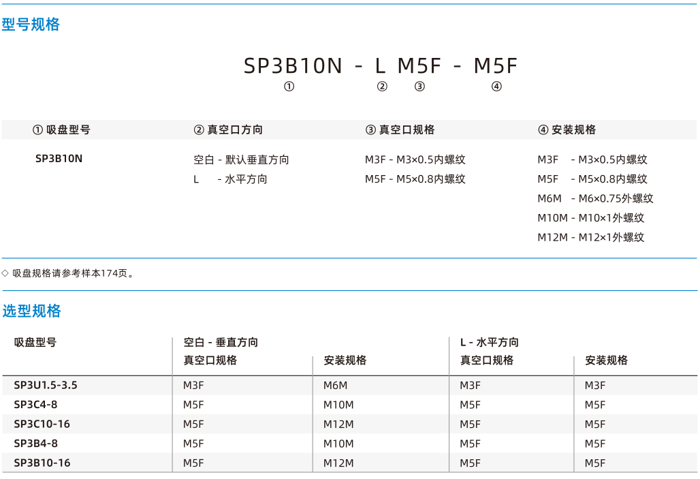This screenshot has height=479, width=700.
Task: Click the "M6M" cell in the SP3U1.5-3.5 row
Action: click(x=335, y=385)
